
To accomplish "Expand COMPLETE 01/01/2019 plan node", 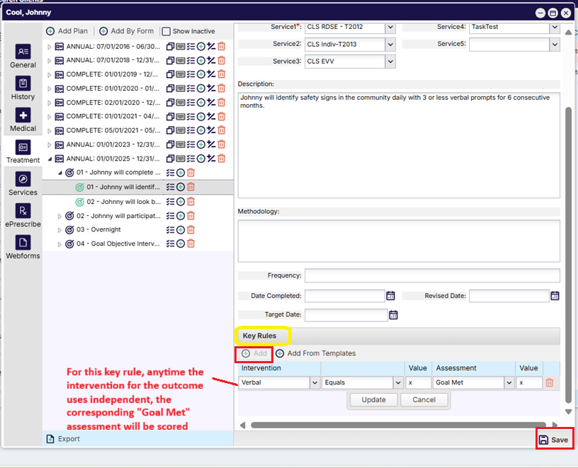I will point(50,75).
